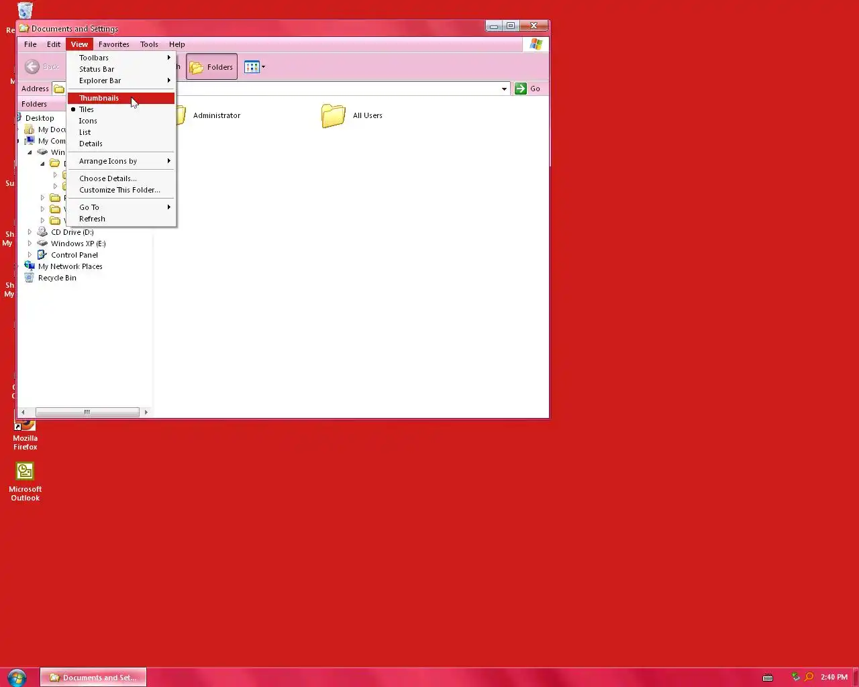This screenshot has height=687, width=859.
Task: Click the Go button
Action: click(x=528, y=89)
